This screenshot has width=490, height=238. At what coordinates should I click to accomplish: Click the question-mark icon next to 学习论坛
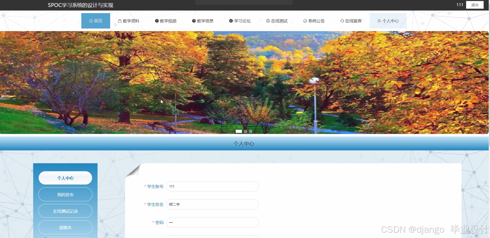(x=231, y=21)
